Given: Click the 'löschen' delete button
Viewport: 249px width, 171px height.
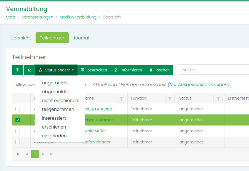Looking at the screenshot, I should click(159, 70).
